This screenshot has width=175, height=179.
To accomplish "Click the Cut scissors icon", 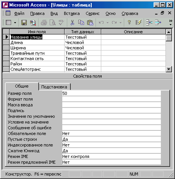I will [x=72, y=23].
